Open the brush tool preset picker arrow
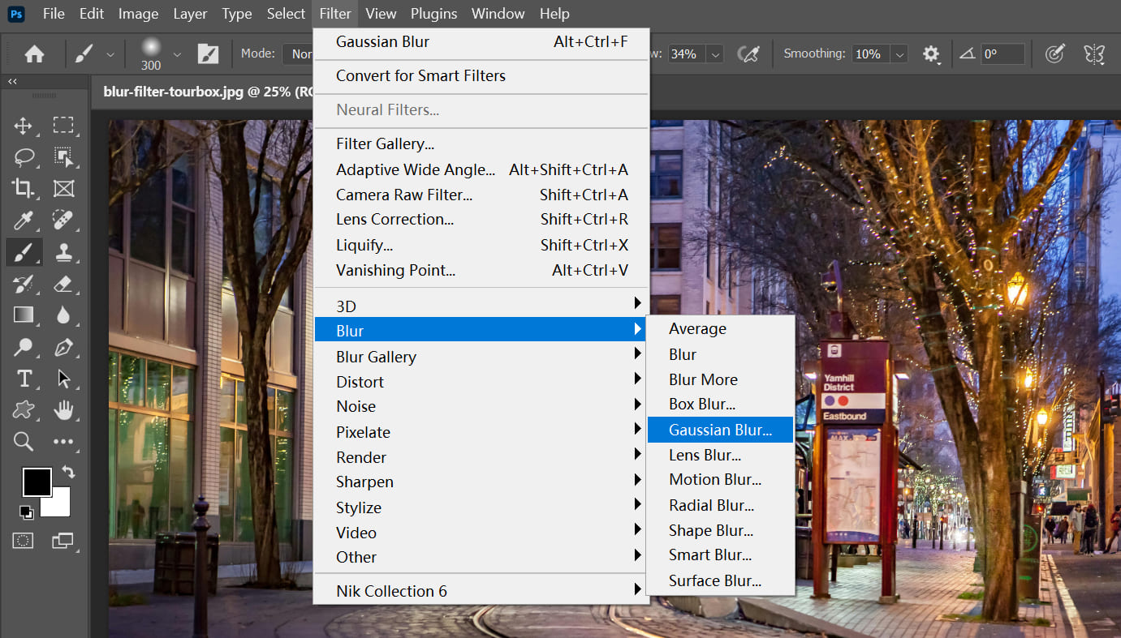The image size is (1121, 638). (x=110, y=54)
